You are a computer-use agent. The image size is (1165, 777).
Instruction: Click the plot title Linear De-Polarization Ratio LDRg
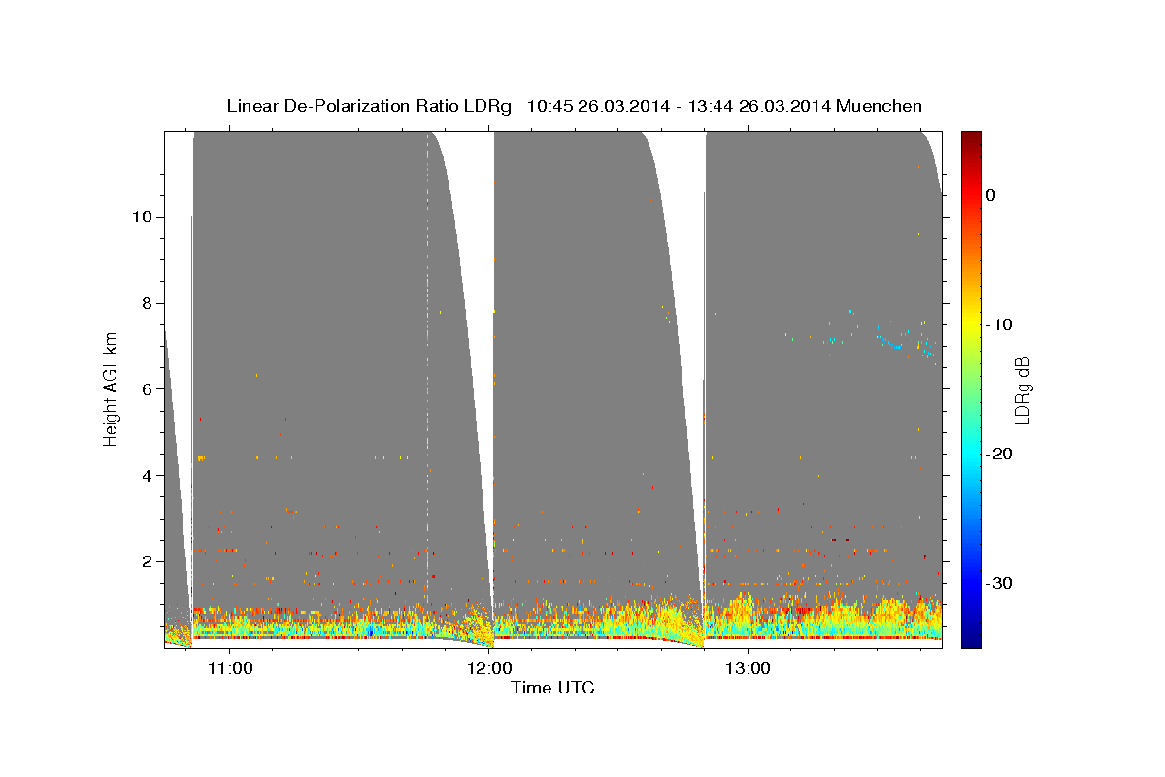(369, 106)
